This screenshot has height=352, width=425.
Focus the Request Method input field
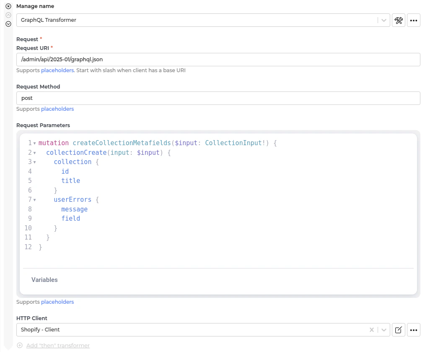click(x=218, y=98)
